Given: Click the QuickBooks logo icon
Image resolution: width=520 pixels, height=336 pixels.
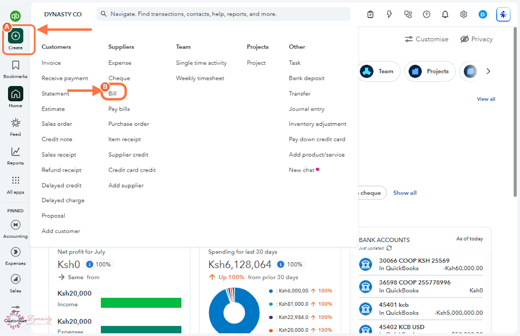Looking at the screenshot, I should [16, 16].
